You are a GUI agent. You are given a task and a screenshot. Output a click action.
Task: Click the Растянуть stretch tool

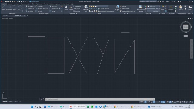point(29,11)
